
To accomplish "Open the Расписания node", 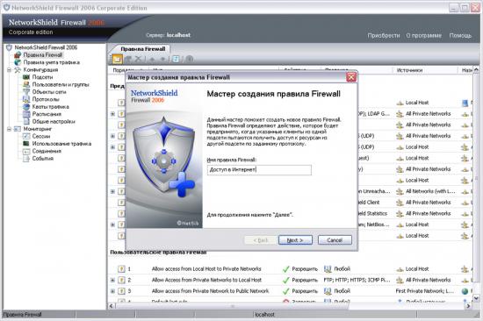I will point(47,114).
